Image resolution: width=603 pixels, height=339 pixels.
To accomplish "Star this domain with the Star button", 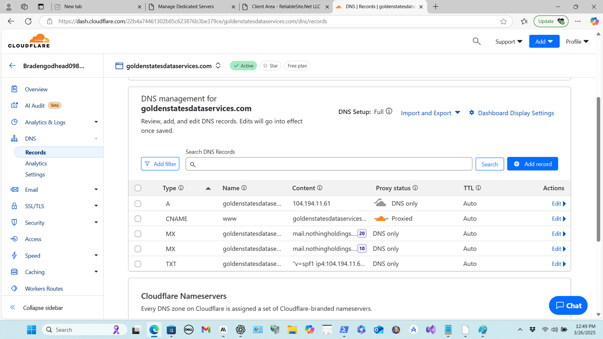I will coord(270,66).
